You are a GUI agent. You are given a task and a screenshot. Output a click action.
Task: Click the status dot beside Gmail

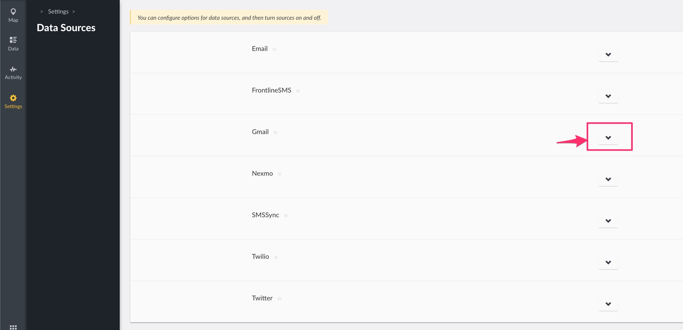tap(275, 133)
